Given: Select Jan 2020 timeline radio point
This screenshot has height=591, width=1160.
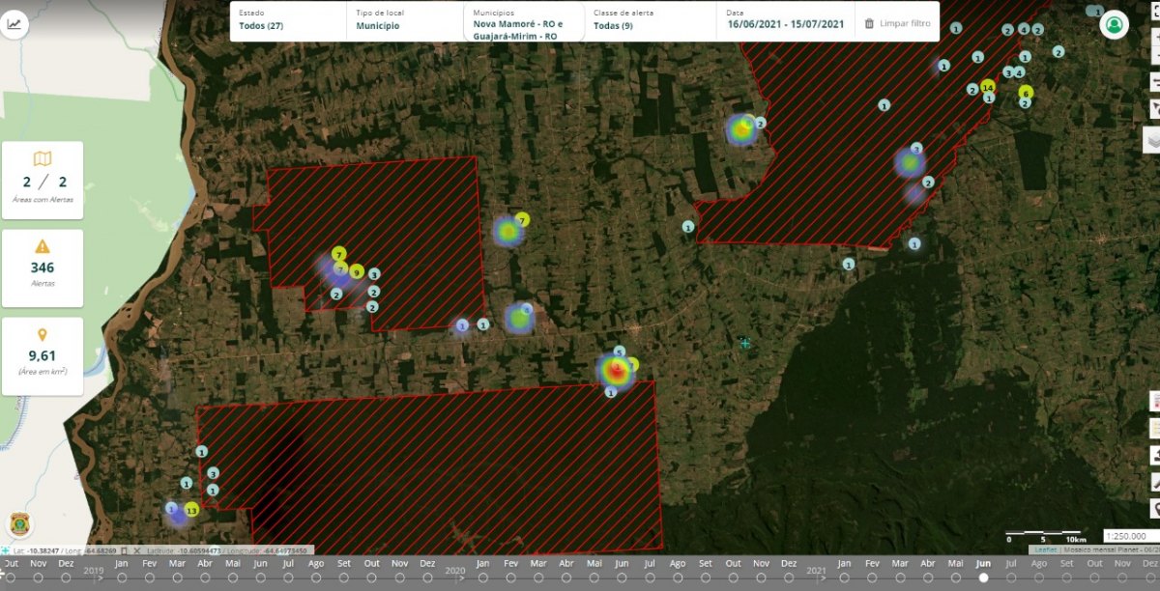Looking at the screenshot, I should point(482,577).
